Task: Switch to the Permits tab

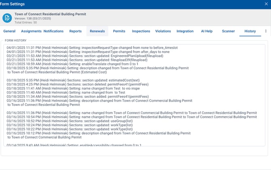Action: [119, 31]
